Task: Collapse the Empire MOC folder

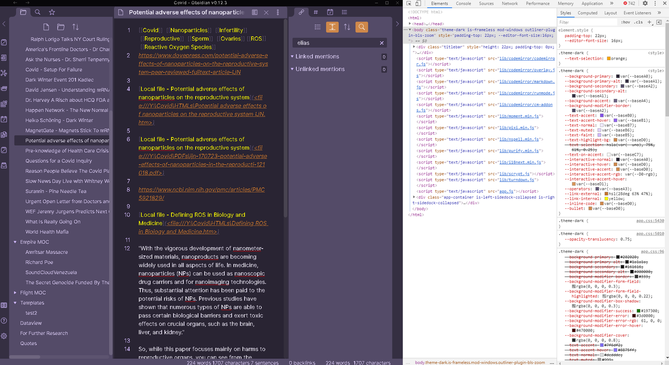Action: point(15,242)
